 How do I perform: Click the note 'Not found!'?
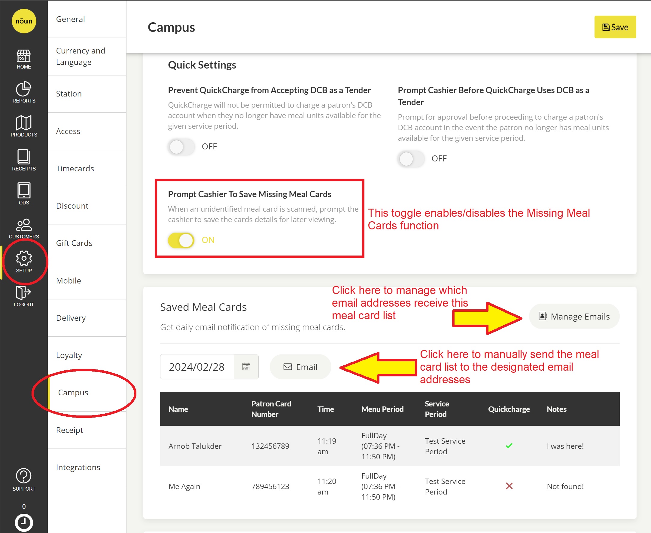click(x=565, y=486)
